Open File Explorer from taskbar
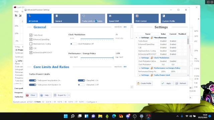Screen dimensions: 214x120 click(x=100, y=116)
